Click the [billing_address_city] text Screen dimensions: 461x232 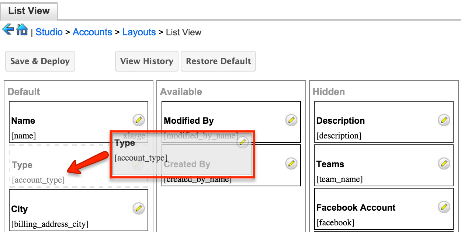50,224
